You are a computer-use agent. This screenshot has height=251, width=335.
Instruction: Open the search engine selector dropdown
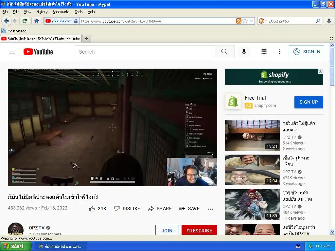[263, 21]
